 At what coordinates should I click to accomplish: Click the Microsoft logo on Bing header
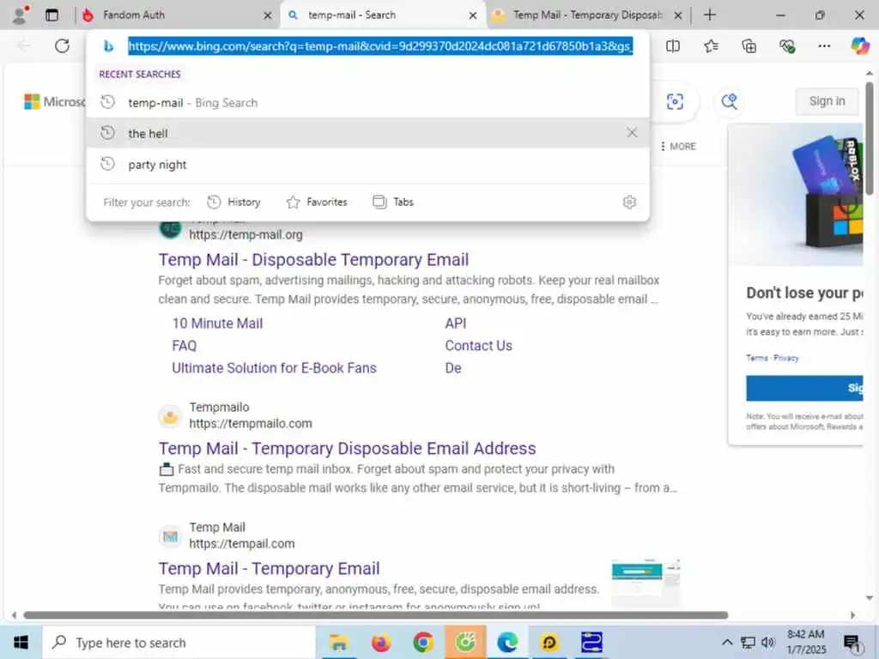[x=54, y=101]
